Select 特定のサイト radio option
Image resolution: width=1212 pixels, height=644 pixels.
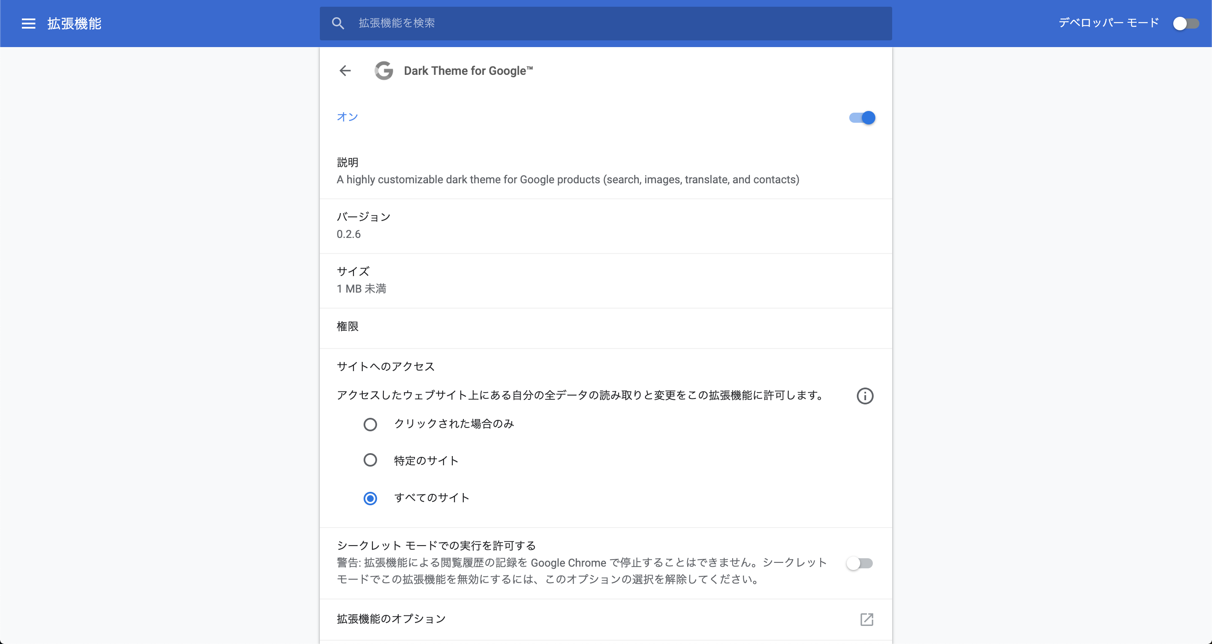click(370, 460)
